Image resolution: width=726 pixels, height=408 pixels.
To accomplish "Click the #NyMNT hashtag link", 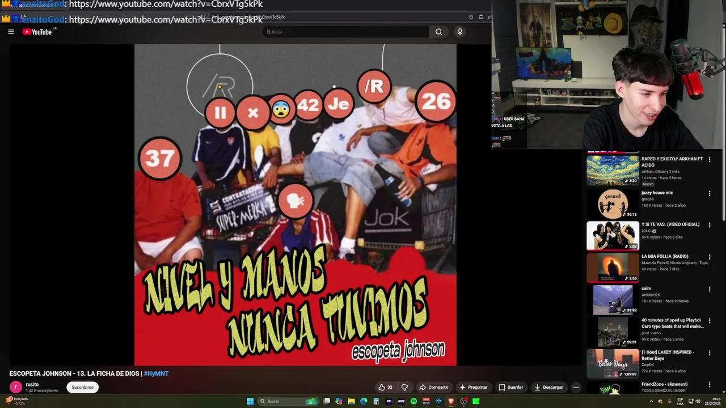I will coord(156,373).
